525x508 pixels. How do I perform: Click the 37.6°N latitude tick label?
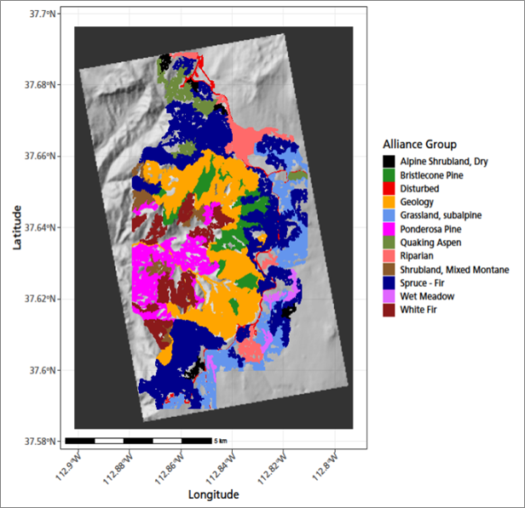43,370
